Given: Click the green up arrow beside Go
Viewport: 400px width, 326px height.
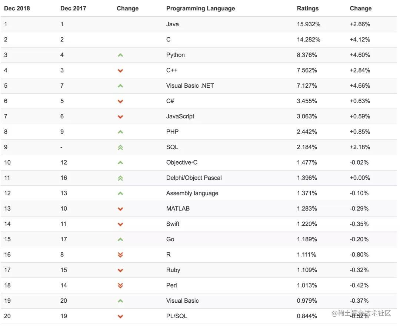Looking at the screenshot, I should (120, 239).
